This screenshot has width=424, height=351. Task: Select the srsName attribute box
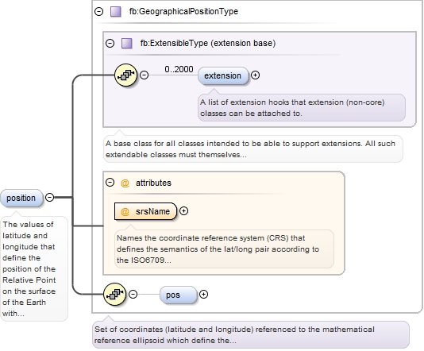(x=145, y=211)
